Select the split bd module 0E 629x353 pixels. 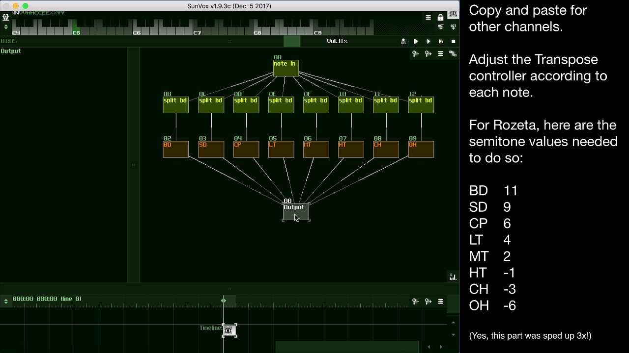click(x=281, y=105)
